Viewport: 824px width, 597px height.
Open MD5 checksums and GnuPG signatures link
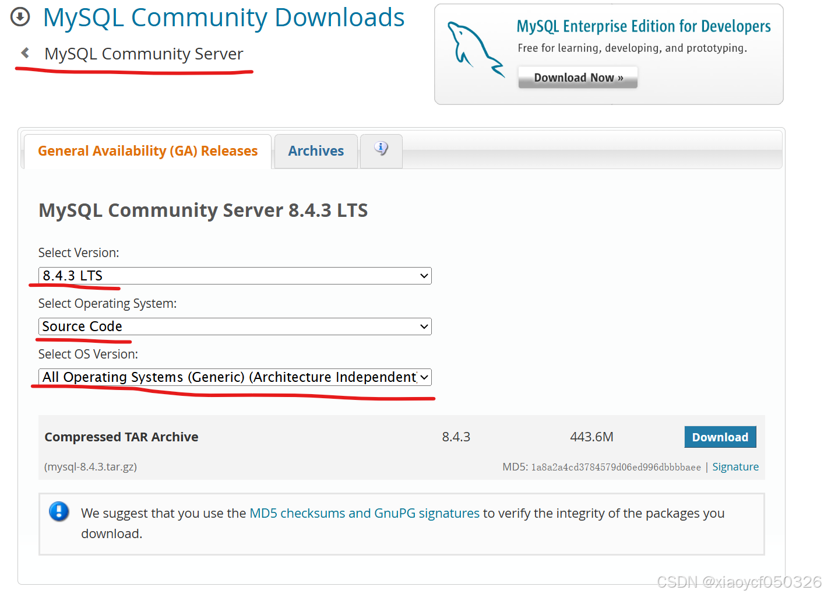click(x=364, y=513)
